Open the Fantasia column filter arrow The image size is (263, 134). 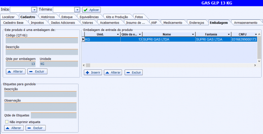(229, 34)
